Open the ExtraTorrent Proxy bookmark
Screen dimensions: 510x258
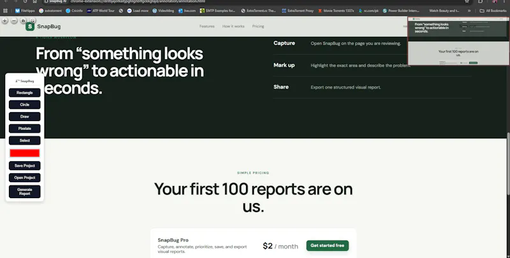298,11
